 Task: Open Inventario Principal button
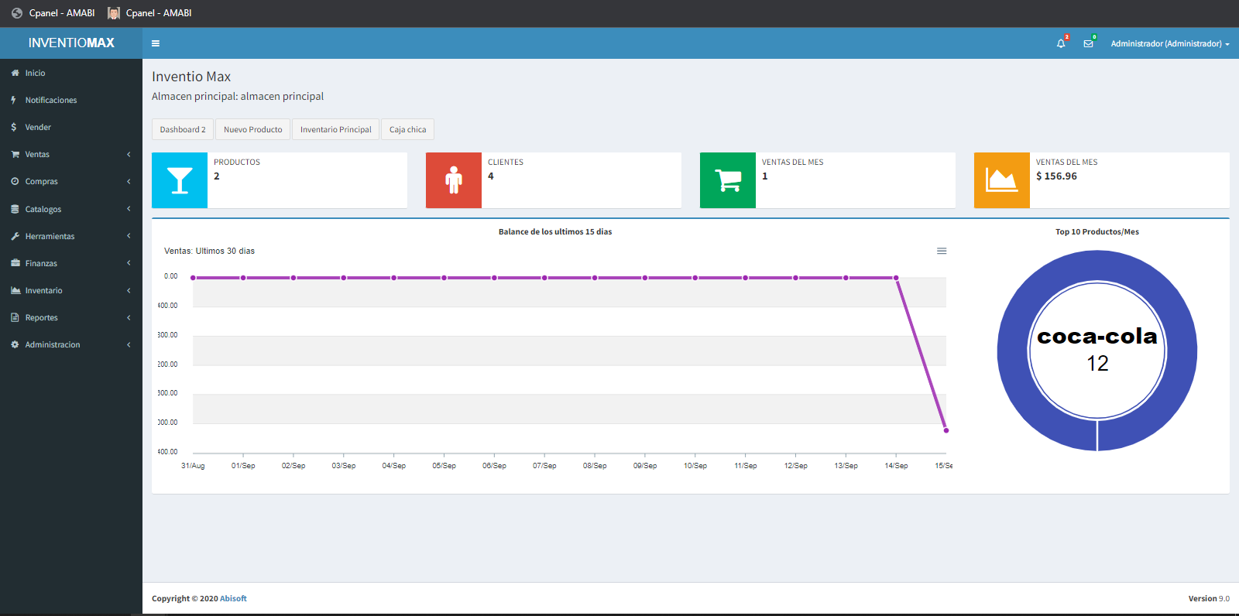336,129
